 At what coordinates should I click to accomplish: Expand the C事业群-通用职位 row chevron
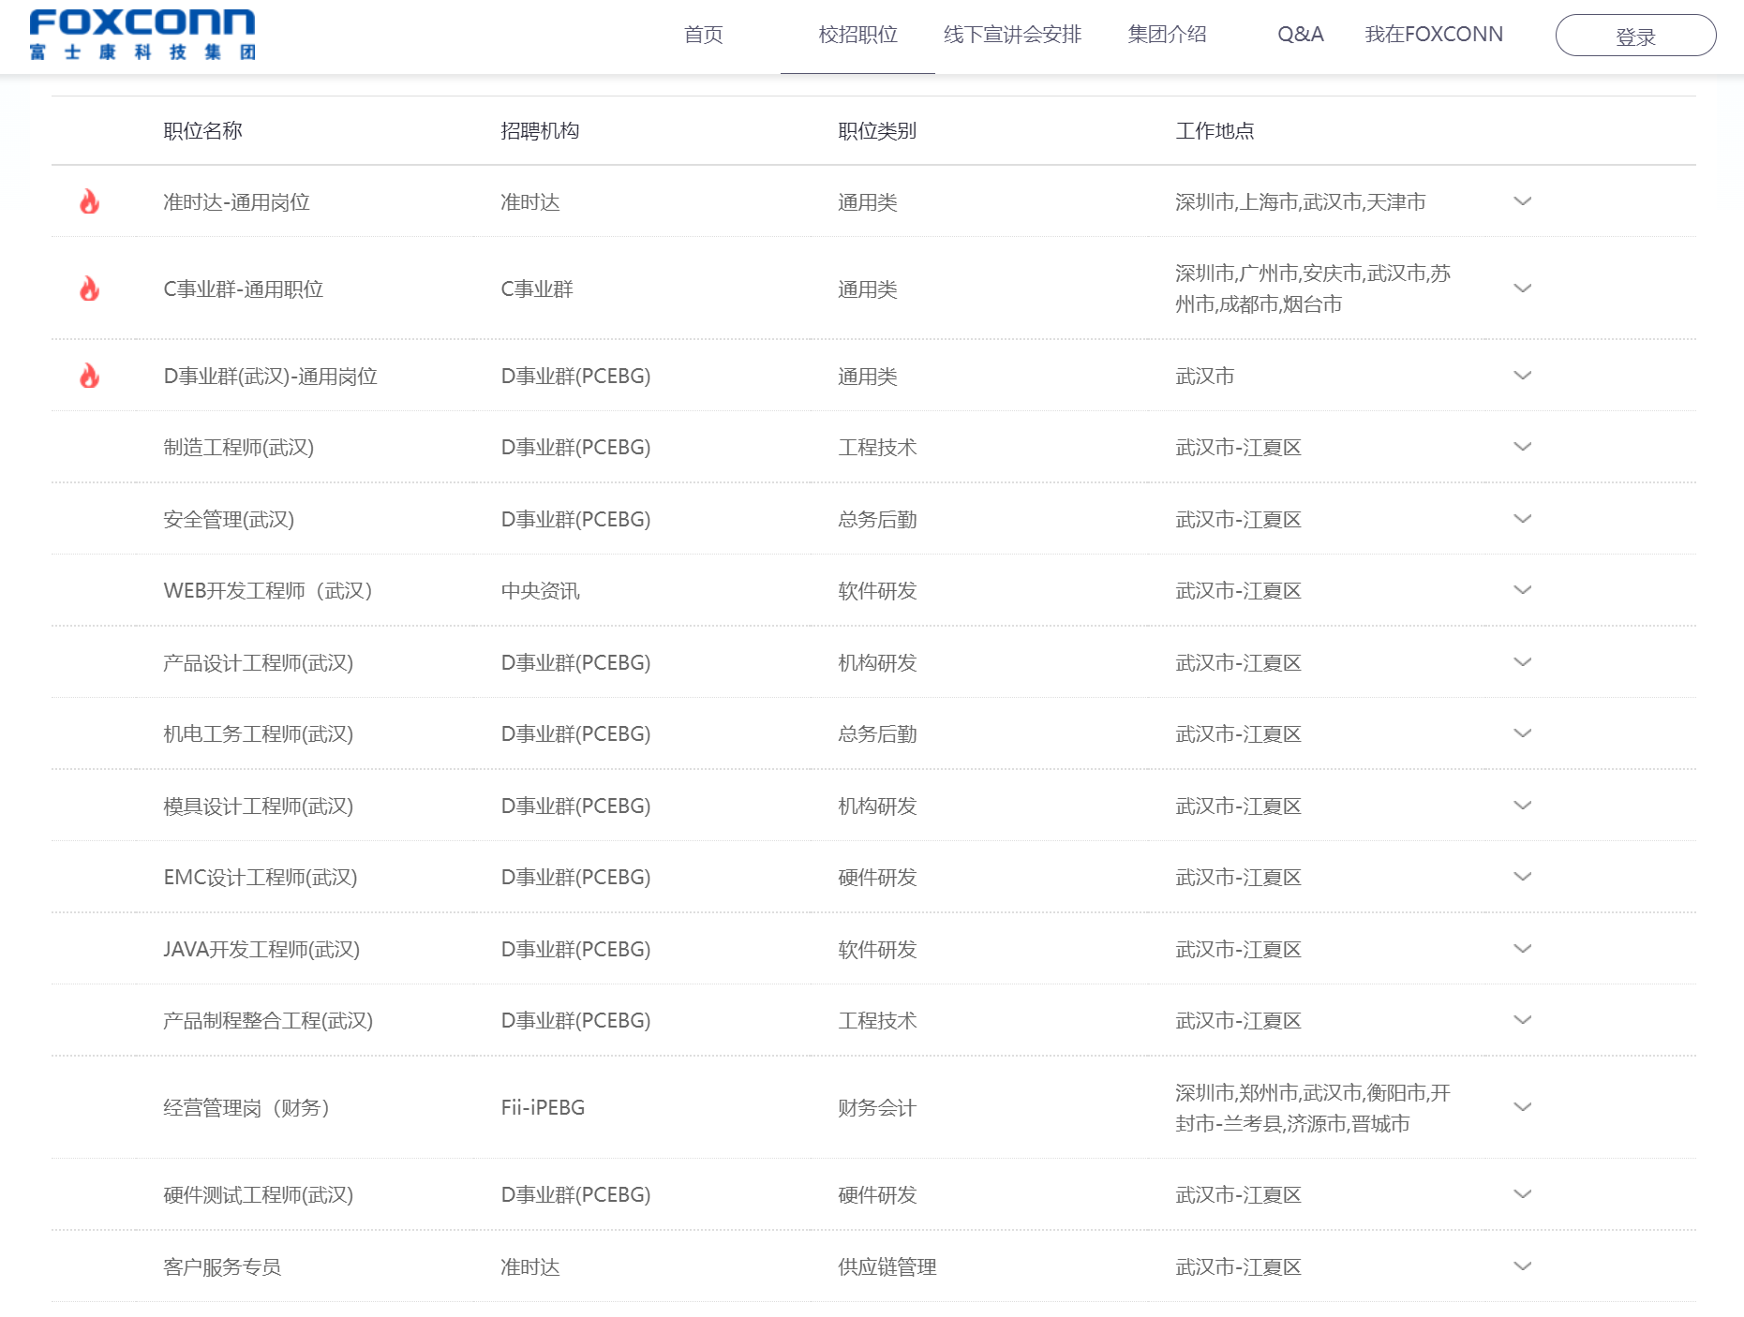(x=1523, y=289)
